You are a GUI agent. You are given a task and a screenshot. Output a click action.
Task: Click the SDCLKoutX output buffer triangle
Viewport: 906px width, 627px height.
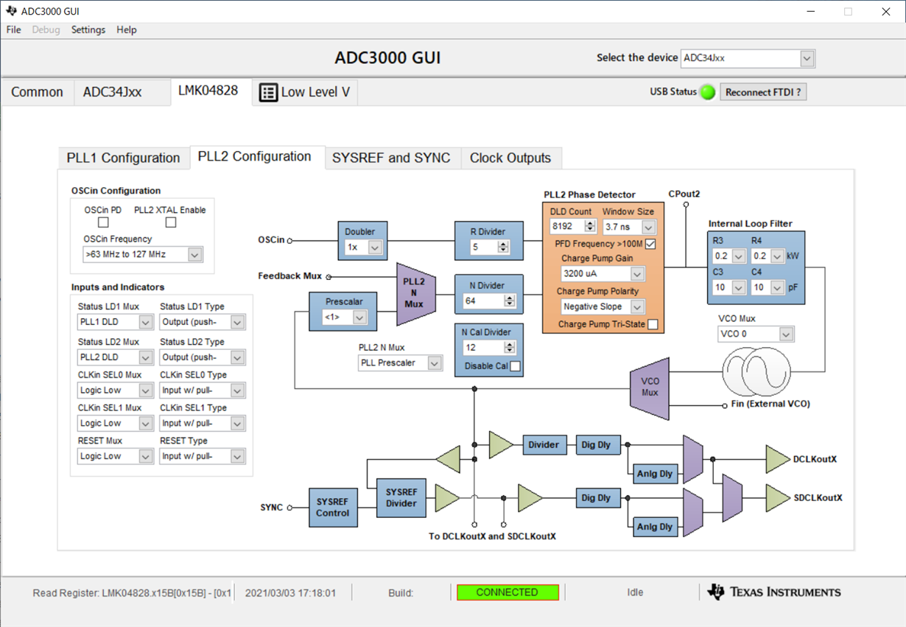(x=777, y=498)
